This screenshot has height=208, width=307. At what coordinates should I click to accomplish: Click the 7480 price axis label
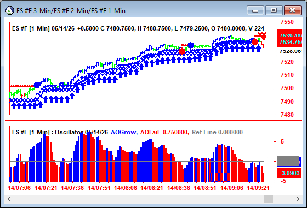(x=287, y=115)
